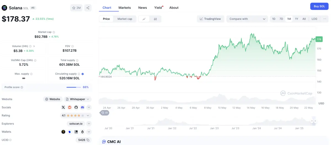331x145 pixels.
Task: Open the official Website link
Action: pos(53,99)
